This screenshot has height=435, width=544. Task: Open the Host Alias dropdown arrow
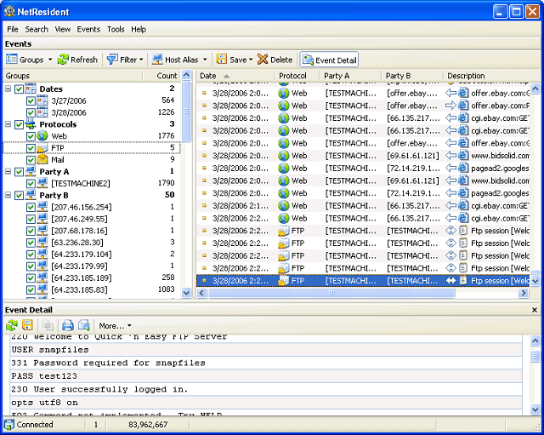point(205,60)
